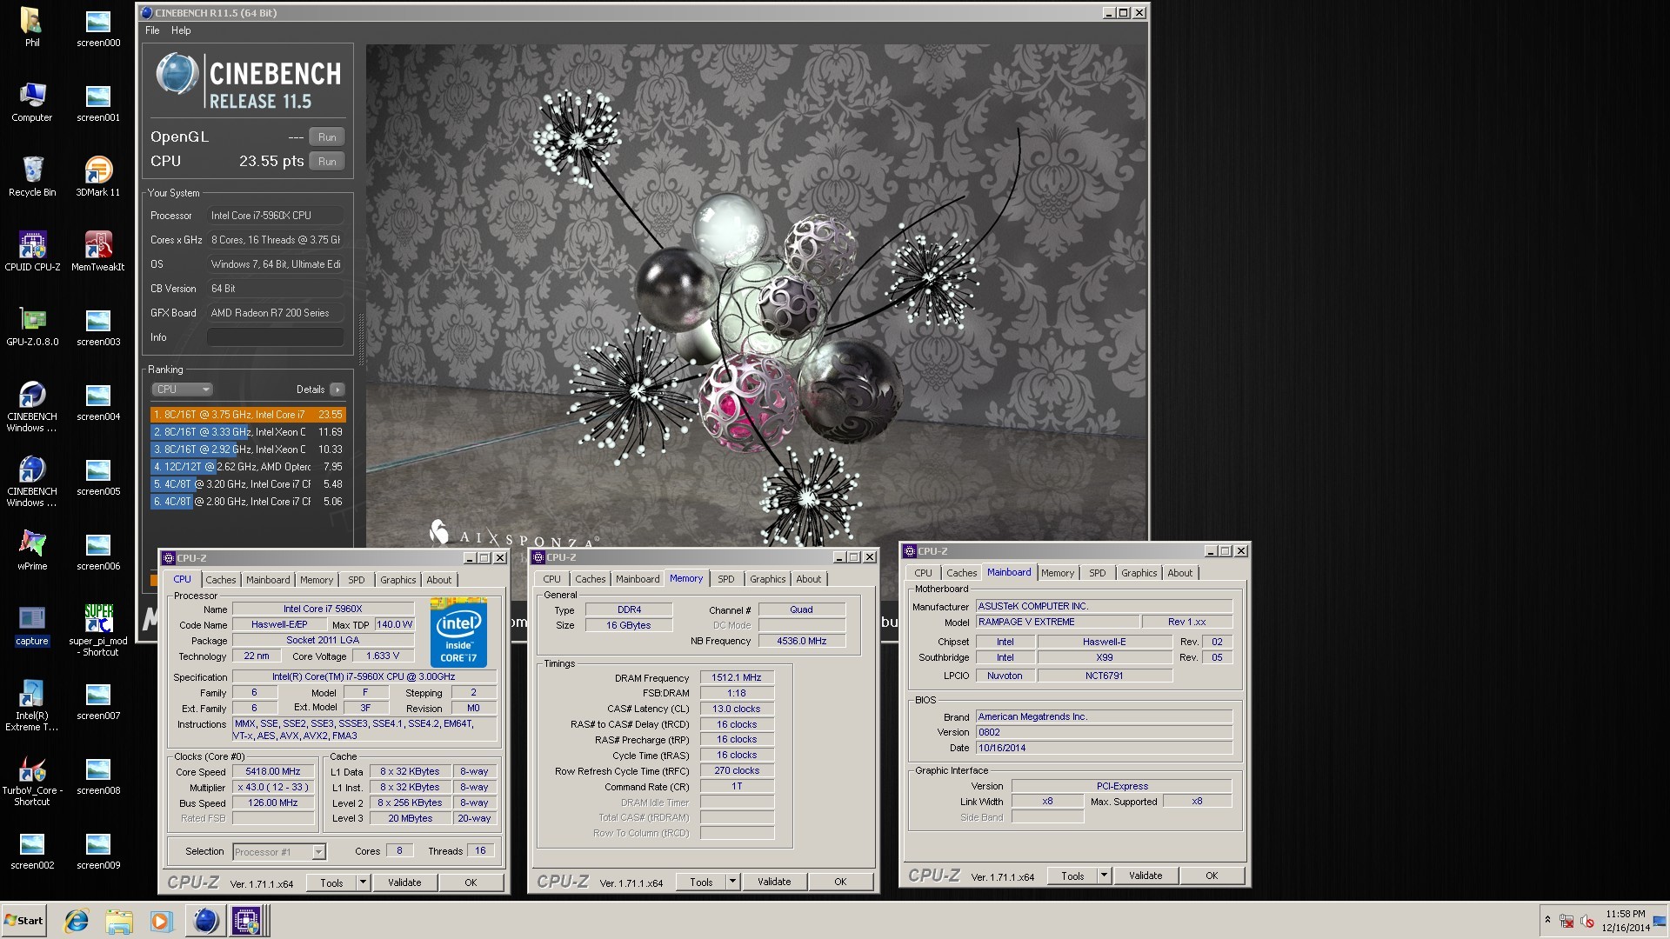Open Intel(R) Extreme Tuning icon
The image size is (1670, 939).
[32, 704]
